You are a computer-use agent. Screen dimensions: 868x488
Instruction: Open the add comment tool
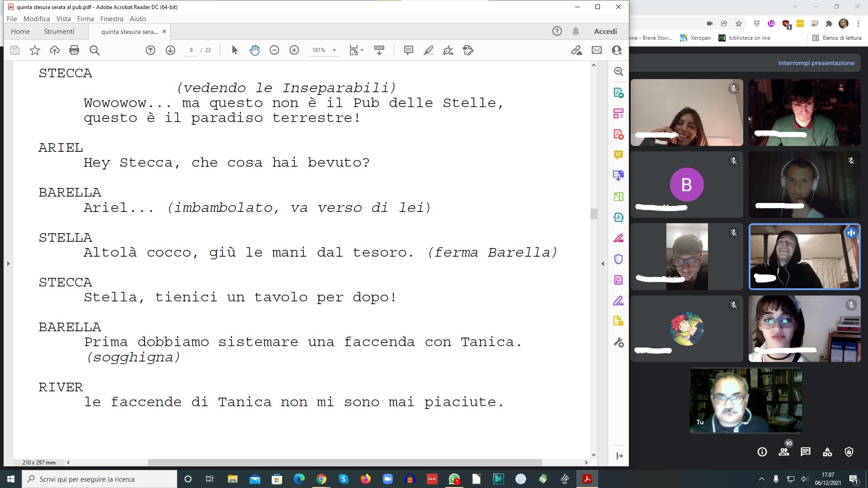(408, 50)
